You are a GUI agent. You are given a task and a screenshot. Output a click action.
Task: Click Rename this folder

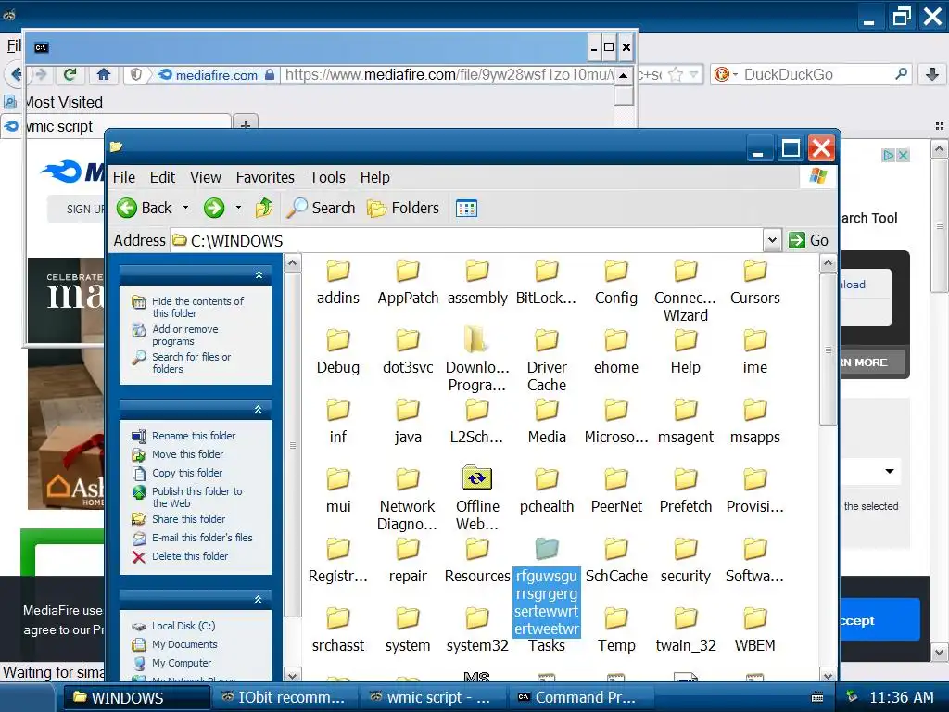(194, 436)
